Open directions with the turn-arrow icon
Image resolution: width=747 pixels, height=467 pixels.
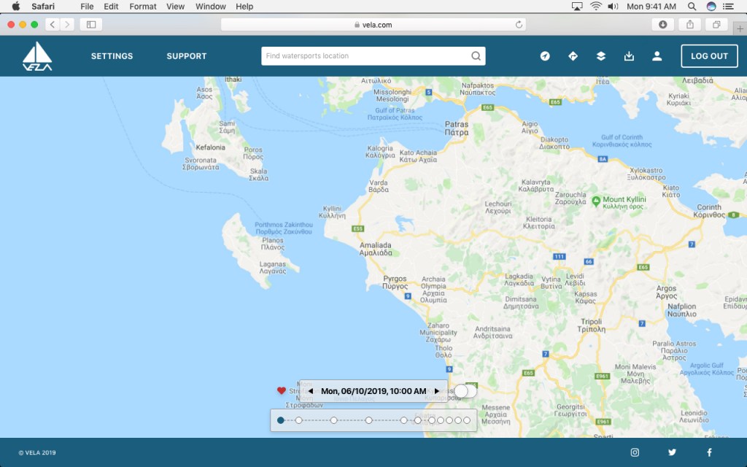(x=573, y=56)
